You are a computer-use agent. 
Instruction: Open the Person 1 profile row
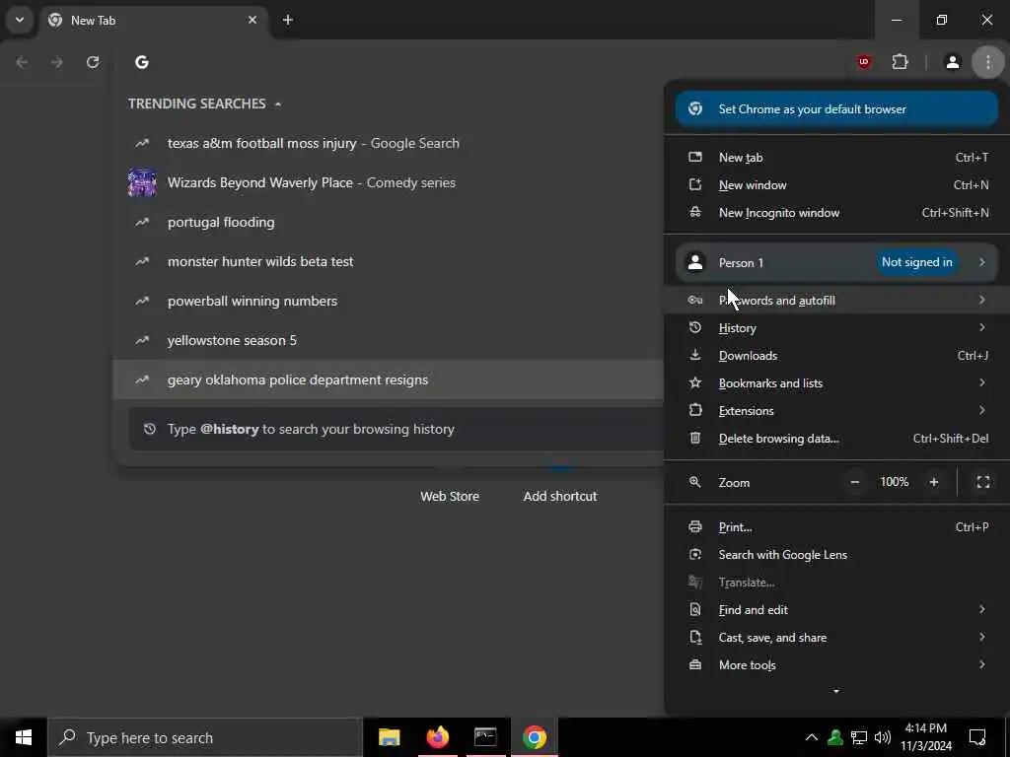(836, 262)
